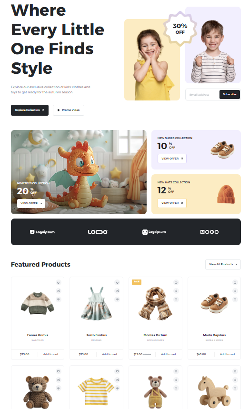Click compare icon on Justo Finibus dress card
Screen dimensions: 249x409
pyautogui.click(x=117, y=291)
